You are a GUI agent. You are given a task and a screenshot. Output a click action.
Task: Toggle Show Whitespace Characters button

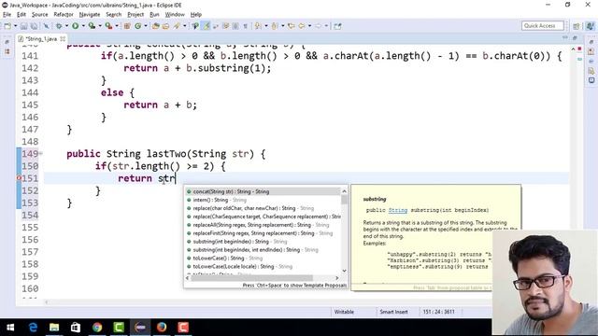[x=246, y=26]
